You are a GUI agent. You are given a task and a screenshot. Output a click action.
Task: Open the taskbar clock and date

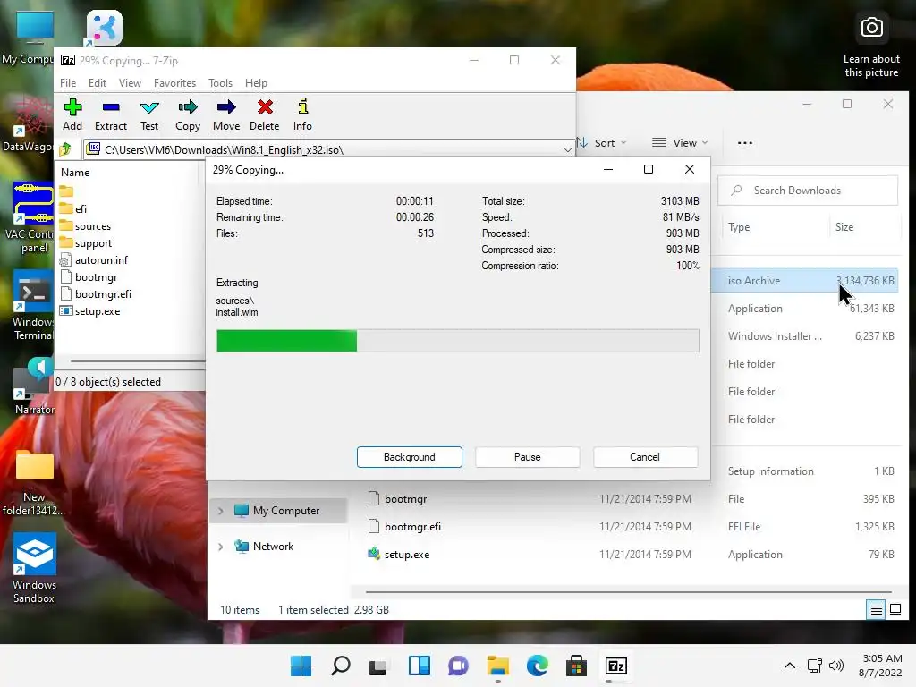tap(880, 666)
